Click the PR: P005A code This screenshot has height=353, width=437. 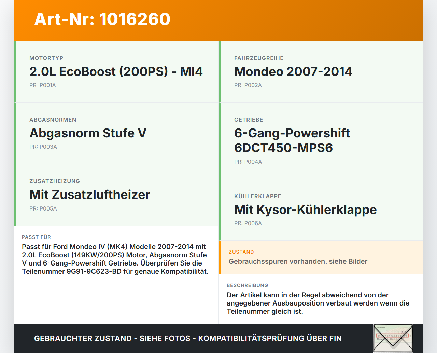(x=43, y=209)
